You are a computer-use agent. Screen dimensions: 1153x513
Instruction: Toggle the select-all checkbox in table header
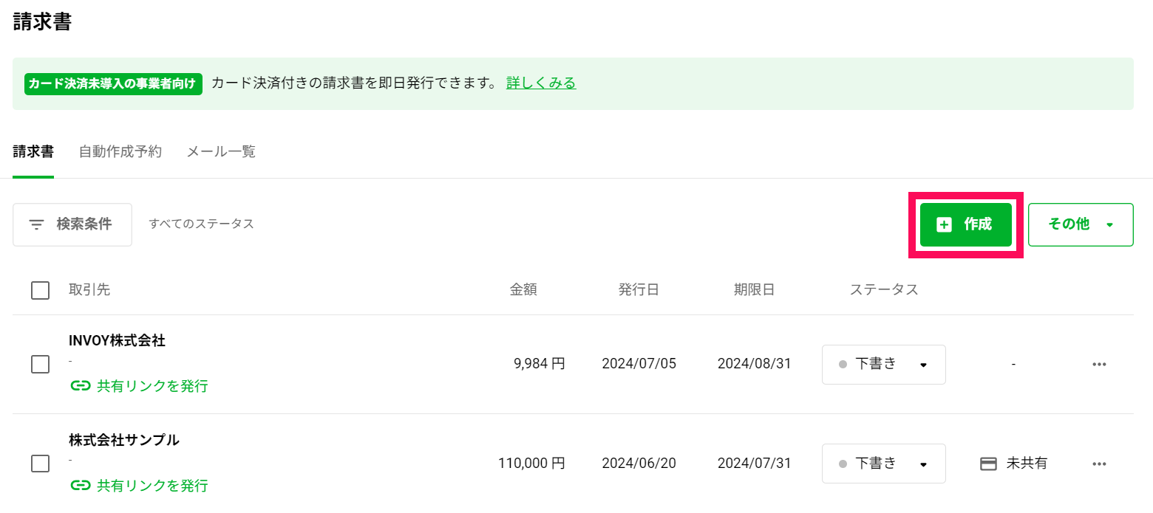click(41, 290)
